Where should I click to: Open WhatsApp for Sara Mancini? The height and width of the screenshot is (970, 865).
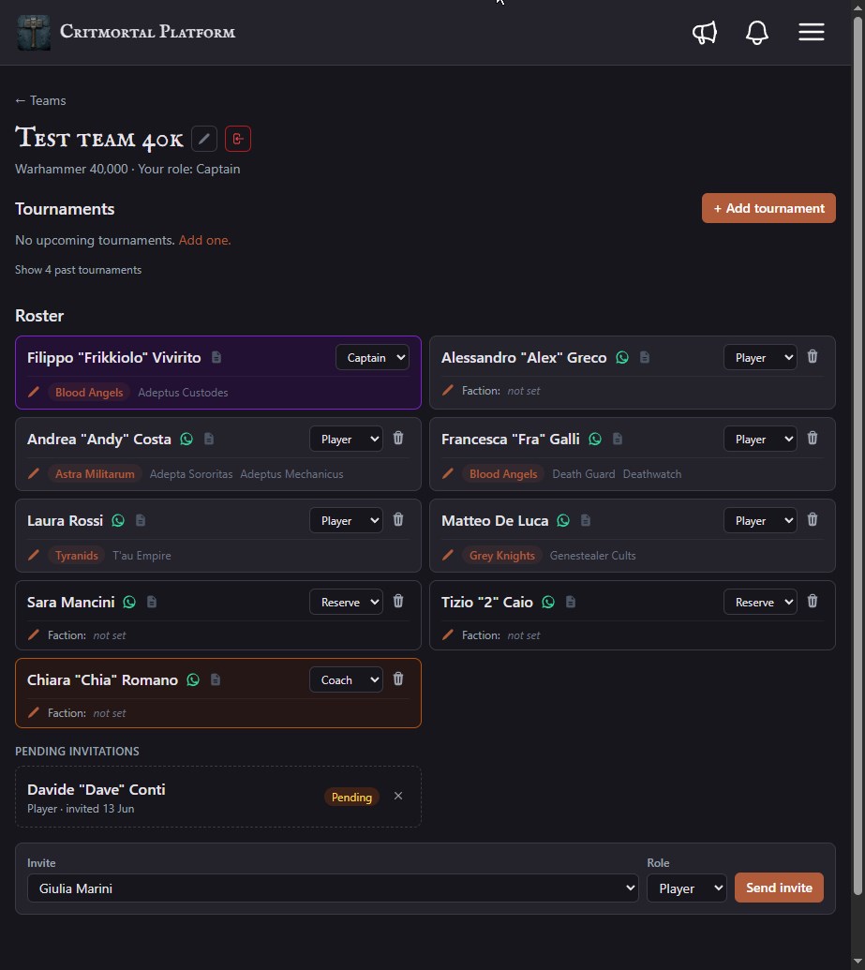coord(129,602)
